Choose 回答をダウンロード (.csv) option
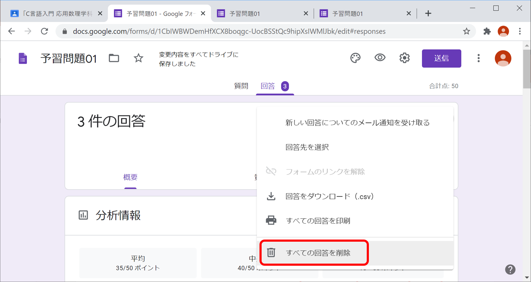 pyautogui.click(x=330, y=196)
